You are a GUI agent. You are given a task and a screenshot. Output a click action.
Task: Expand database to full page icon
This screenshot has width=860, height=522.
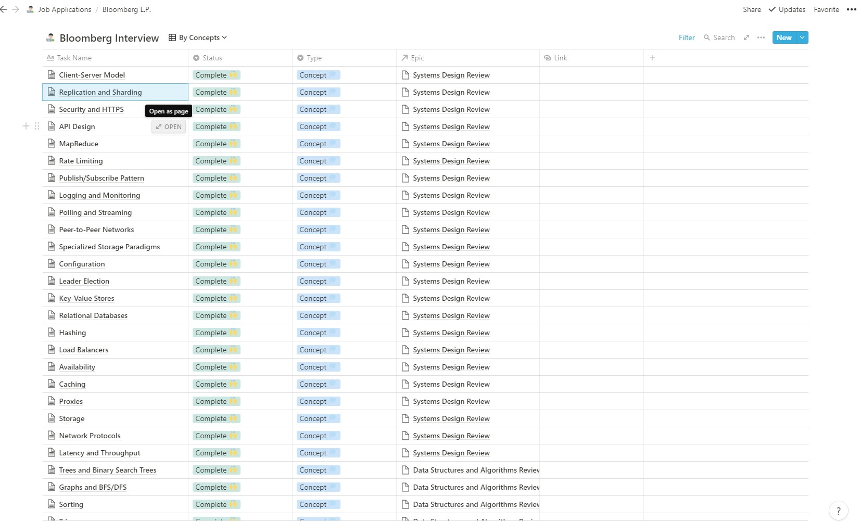(x=747, y=37)
